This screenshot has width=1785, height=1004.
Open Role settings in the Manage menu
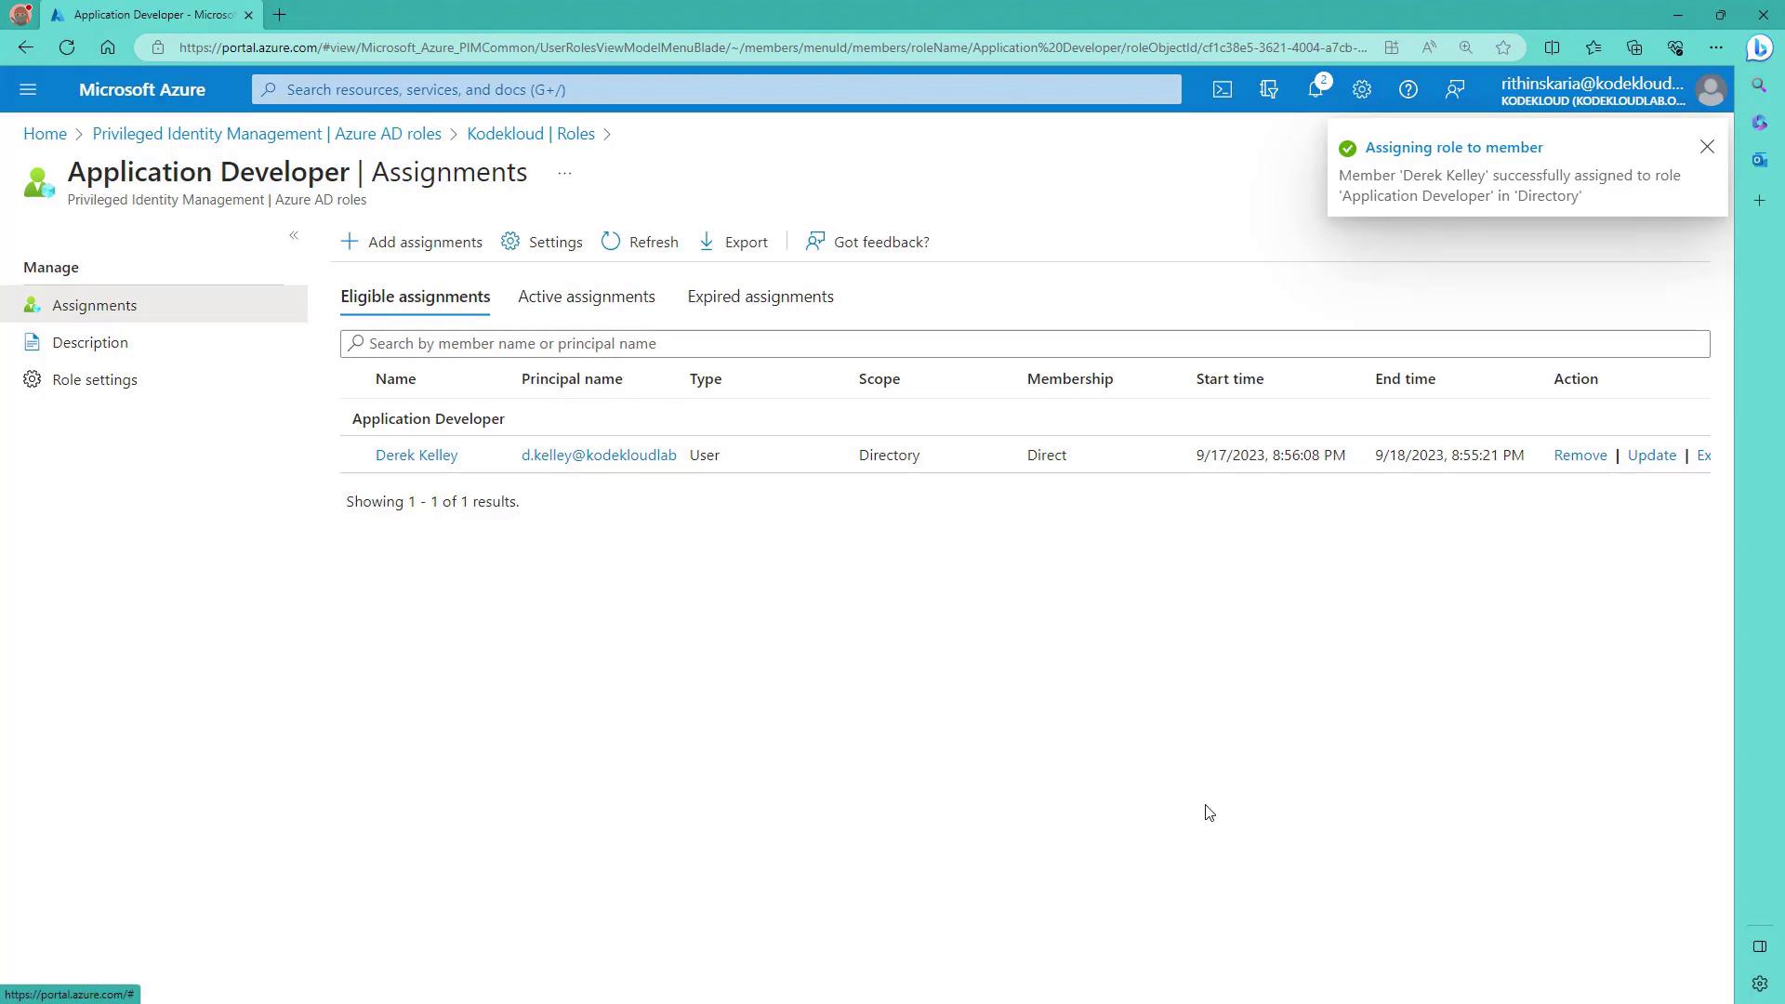pyautogui.click(x=95, y=379)
